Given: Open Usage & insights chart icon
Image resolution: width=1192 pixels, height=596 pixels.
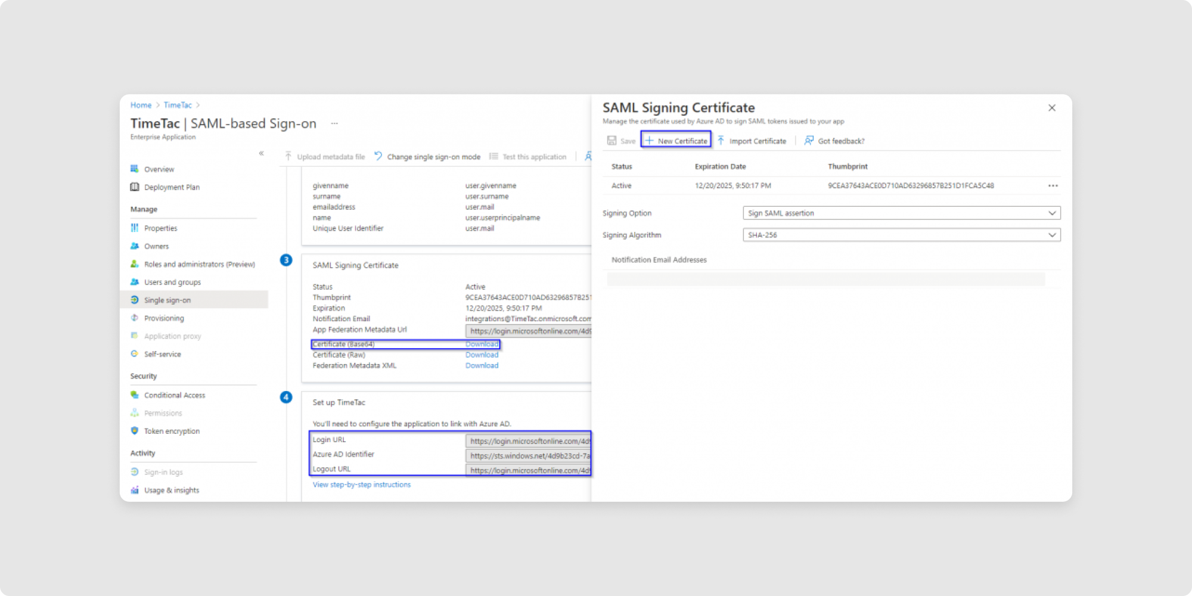Looking at the screenshot, I should (x=135, y=490).
